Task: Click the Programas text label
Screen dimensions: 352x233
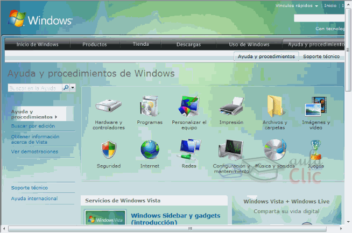Action: click(x=150, y=122)
